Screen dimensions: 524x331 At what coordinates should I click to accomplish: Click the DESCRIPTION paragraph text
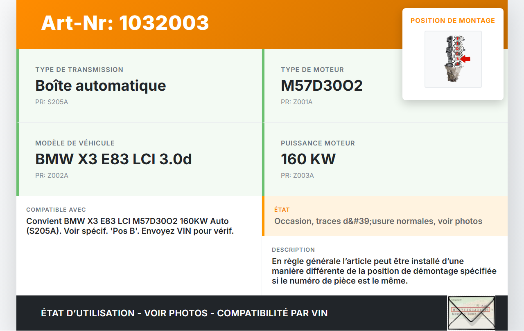384,271
